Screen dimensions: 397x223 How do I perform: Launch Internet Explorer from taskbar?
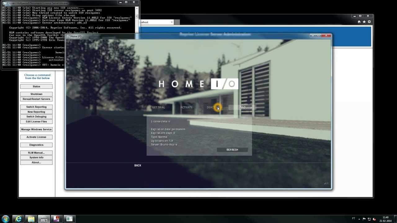(18, 219)
